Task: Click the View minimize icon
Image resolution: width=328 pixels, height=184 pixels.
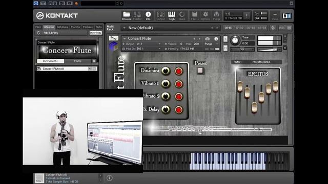Action: 275,16
